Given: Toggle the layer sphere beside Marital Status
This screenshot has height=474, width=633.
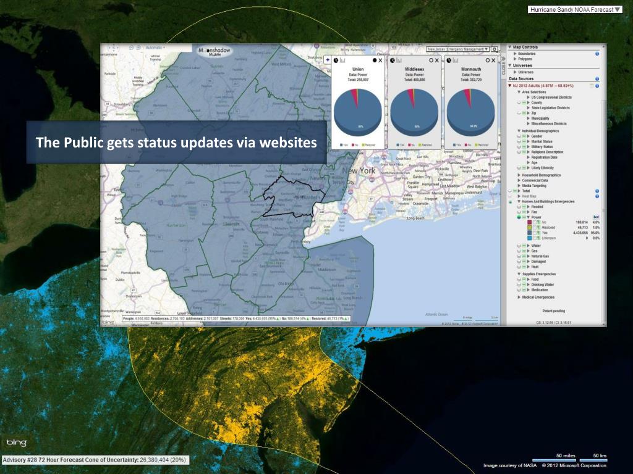Looking at the screenshot, I should 519,141.
